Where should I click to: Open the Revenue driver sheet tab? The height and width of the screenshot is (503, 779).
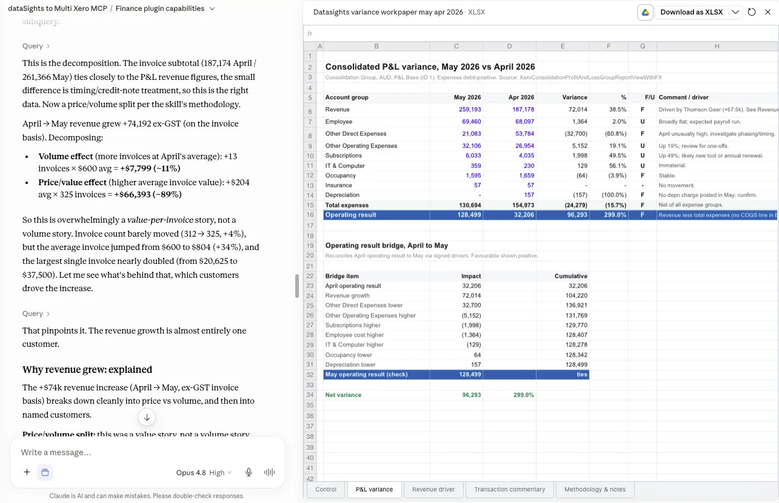tap(433, 489)
